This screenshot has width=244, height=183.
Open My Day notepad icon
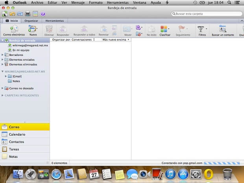click(x=35, y=14)
